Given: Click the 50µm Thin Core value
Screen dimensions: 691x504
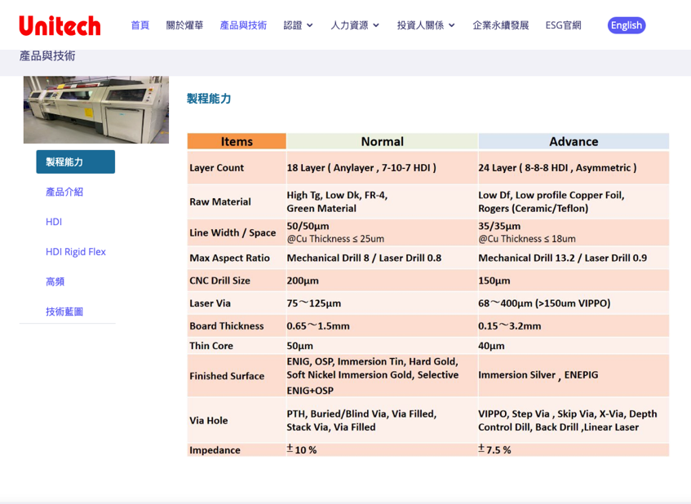Looking at the screenshot, I should [x=300, y=346].
